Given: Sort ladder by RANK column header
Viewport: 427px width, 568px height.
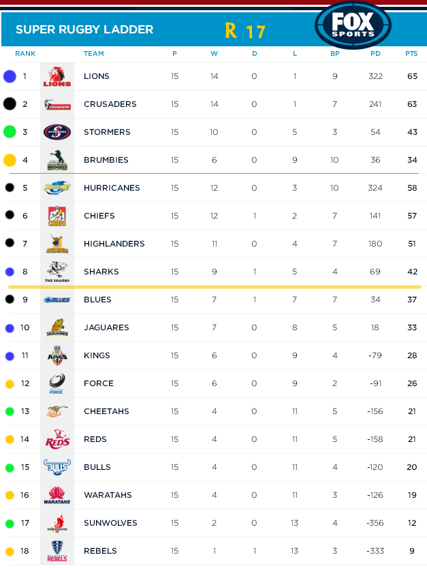Looking at the screenshot, I should 25,53.
